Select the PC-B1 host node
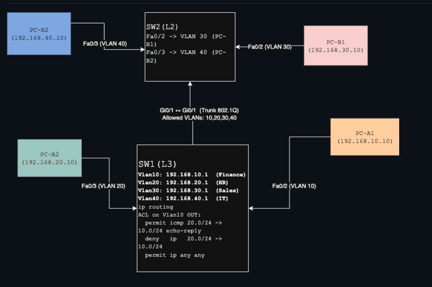The height and width of the screenshot is (287, 432). (x=336, y=45)
